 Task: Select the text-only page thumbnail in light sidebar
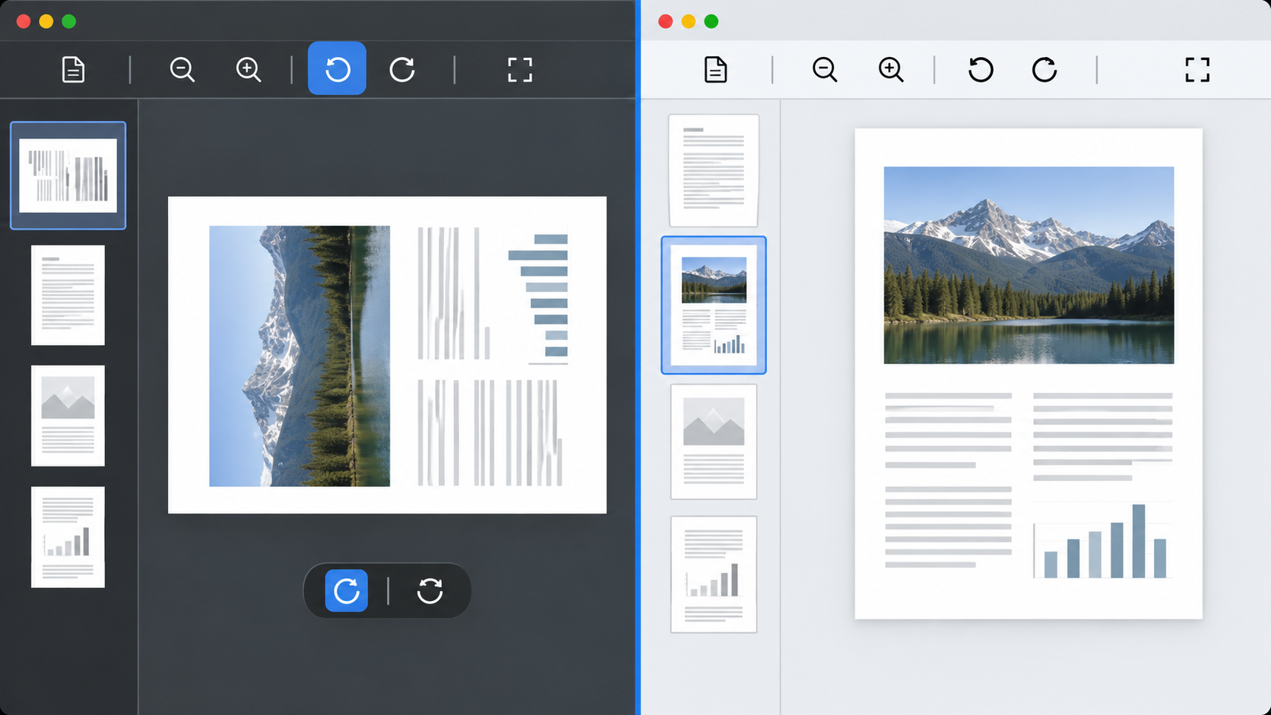tap(714, 170)
